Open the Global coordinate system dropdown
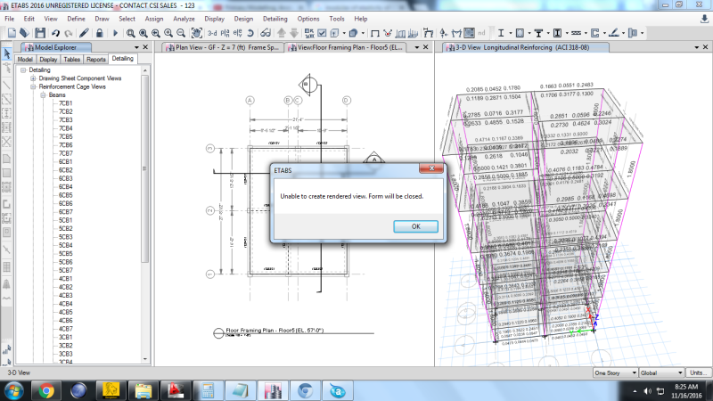This screenshot has height=401, width=713. [661, 372]
